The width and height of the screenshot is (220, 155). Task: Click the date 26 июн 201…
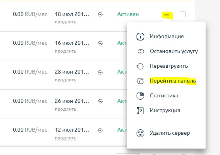click(x=72, y=101)
